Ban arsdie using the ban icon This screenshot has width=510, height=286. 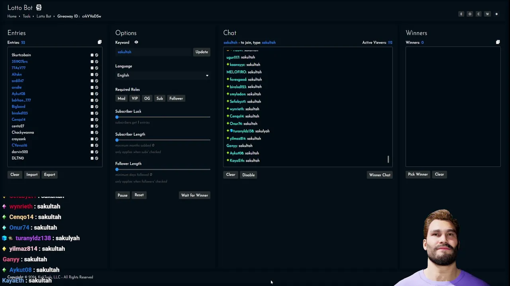[x=96, y=87]
